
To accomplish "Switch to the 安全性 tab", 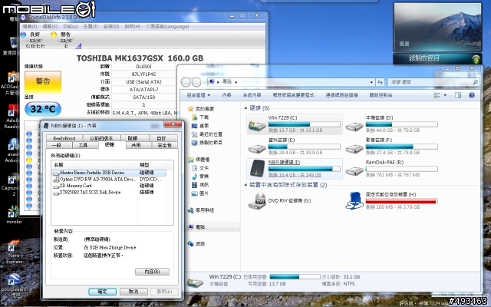I will tap(165, 145).
